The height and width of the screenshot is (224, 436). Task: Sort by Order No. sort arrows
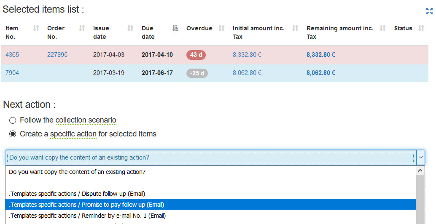(x=82, y=29)
